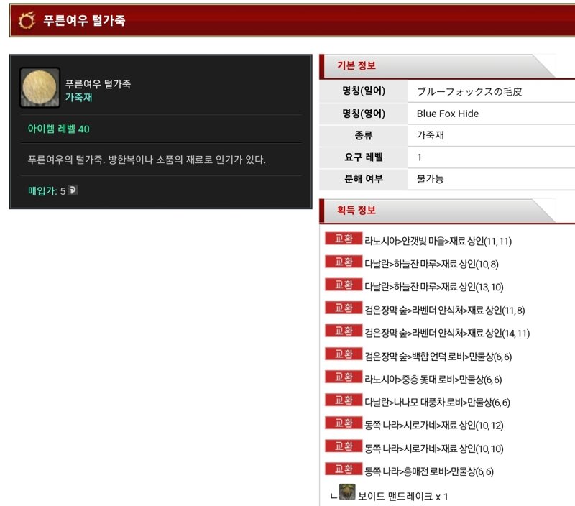The image size is (575, 506).
Task: Click the 종류 value 가죽재 in table
Action: point(430,135)
